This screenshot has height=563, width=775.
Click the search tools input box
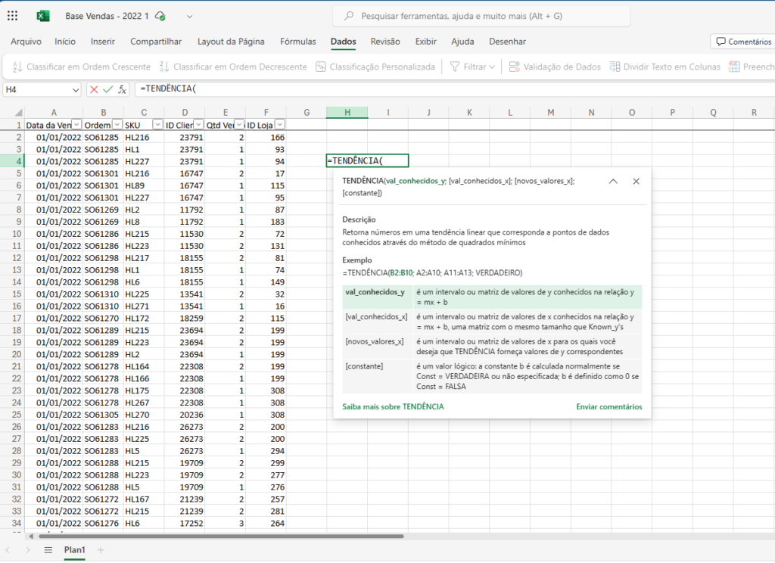coord(481,16)
